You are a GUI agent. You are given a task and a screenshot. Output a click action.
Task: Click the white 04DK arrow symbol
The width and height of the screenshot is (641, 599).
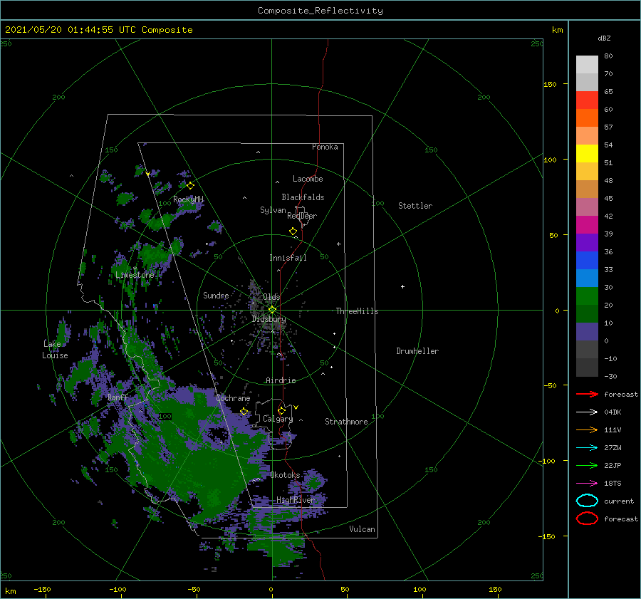(x=587, y=412)
